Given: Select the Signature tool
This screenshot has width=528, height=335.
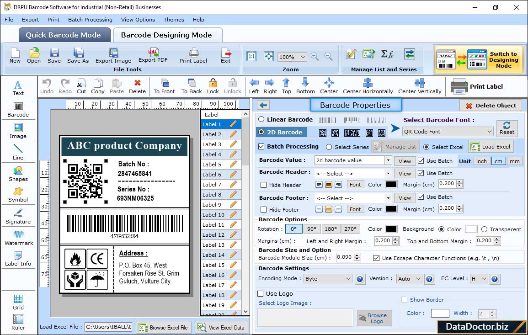Looking at the screenshot, I should (18, 217).
